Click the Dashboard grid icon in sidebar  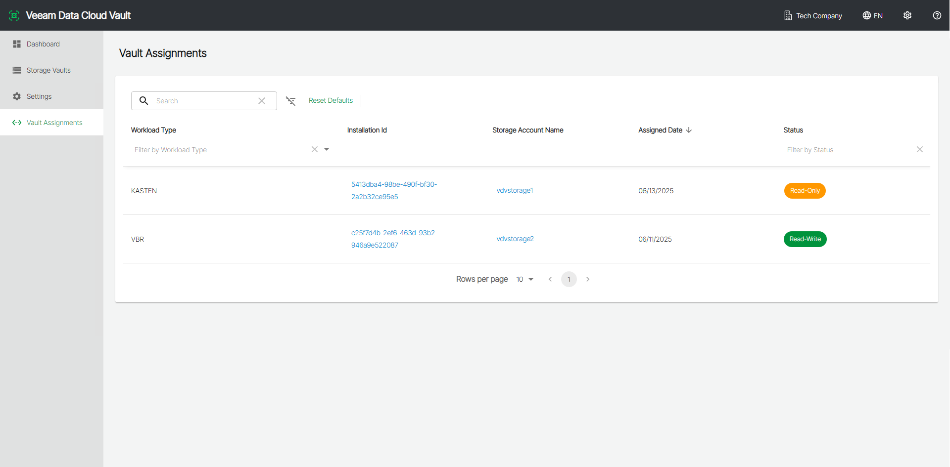click(17, 44)
